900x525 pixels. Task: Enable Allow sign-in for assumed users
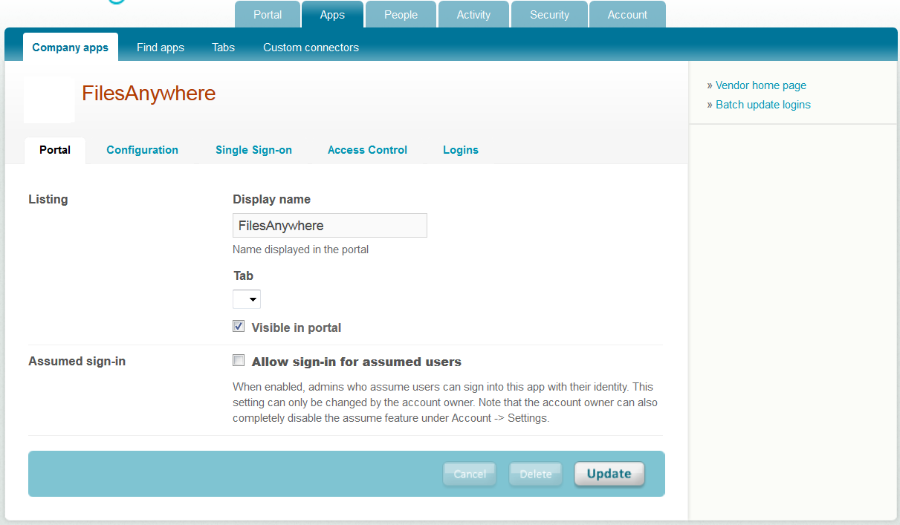(x=239, y=361)
